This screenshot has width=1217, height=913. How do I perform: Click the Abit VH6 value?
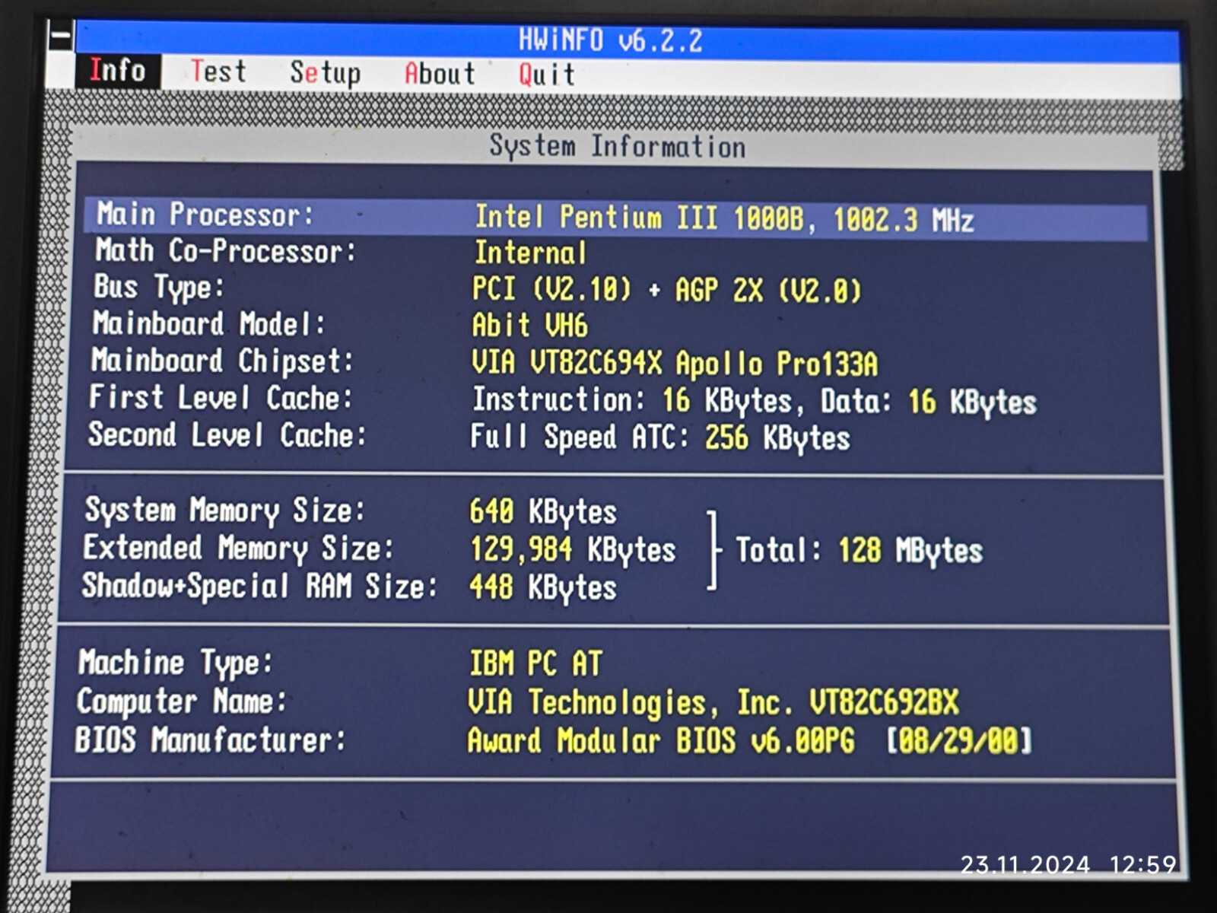click(x=529, y=326)
